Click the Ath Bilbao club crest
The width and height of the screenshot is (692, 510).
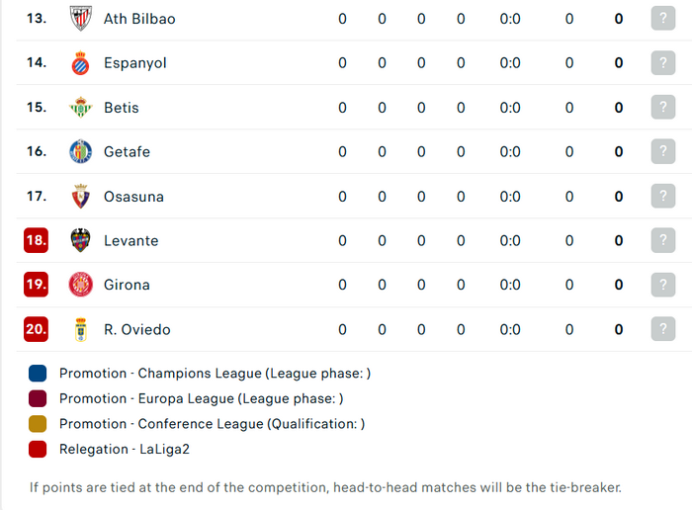(81, 19)
